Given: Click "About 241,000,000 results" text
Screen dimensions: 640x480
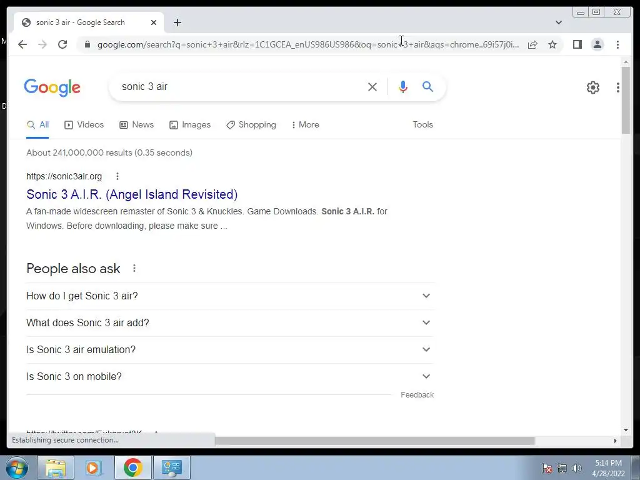Looking at the screenshot, I should coord(79,152).
